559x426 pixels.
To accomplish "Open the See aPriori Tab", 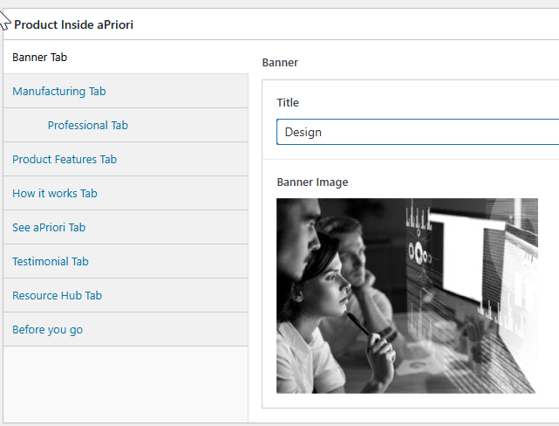I will click(x=126, y=227).
